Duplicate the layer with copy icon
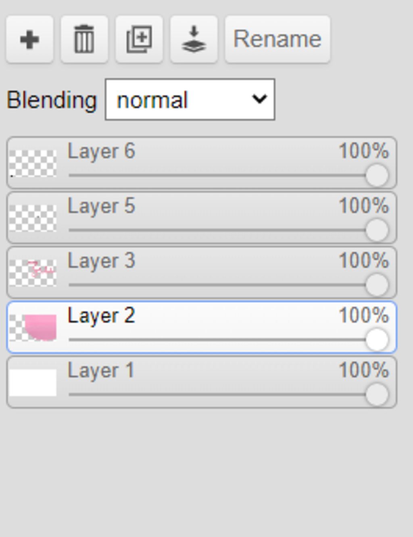The width and height of the screenshot is (413, 537). point(139,40)
